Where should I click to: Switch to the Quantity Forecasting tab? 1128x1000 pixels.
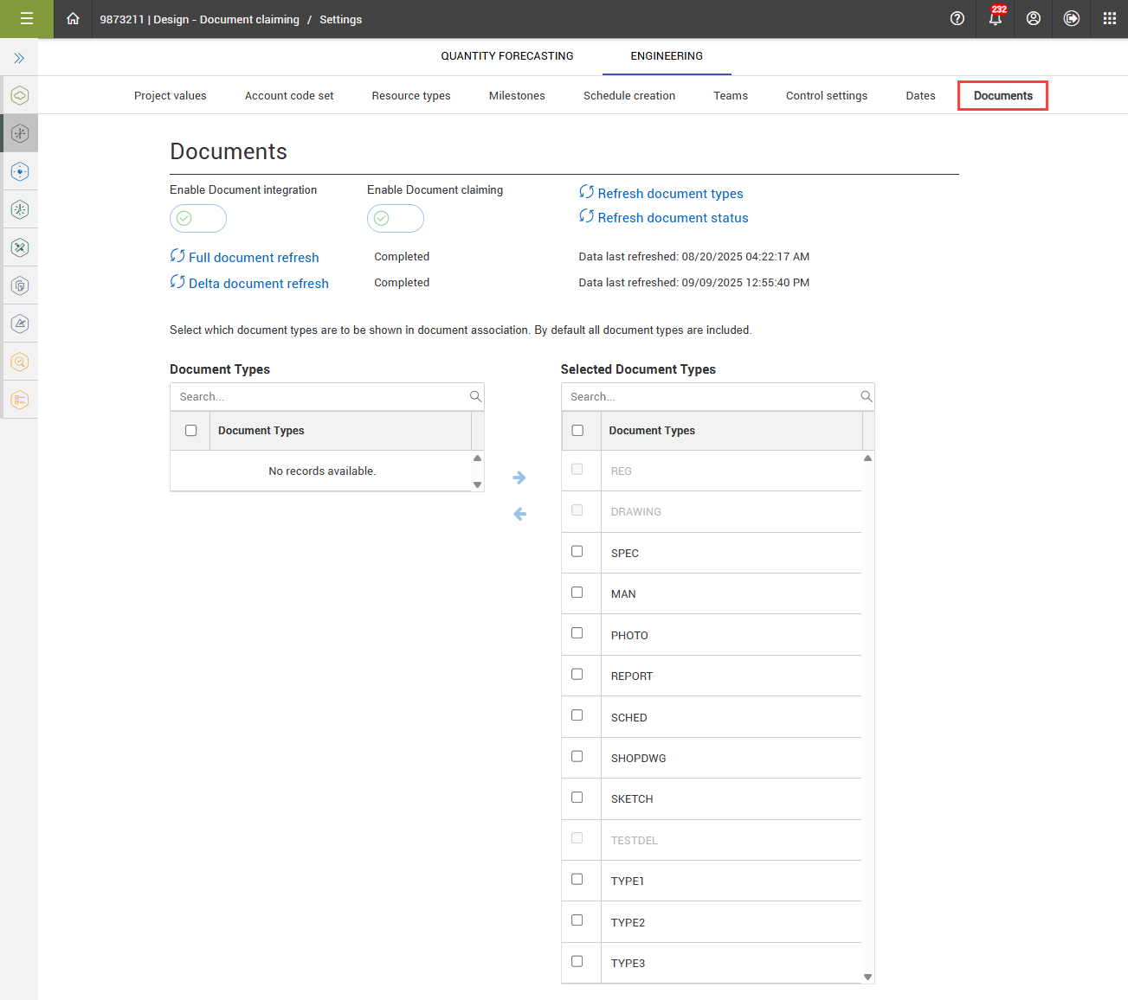[x=506, y=56]
